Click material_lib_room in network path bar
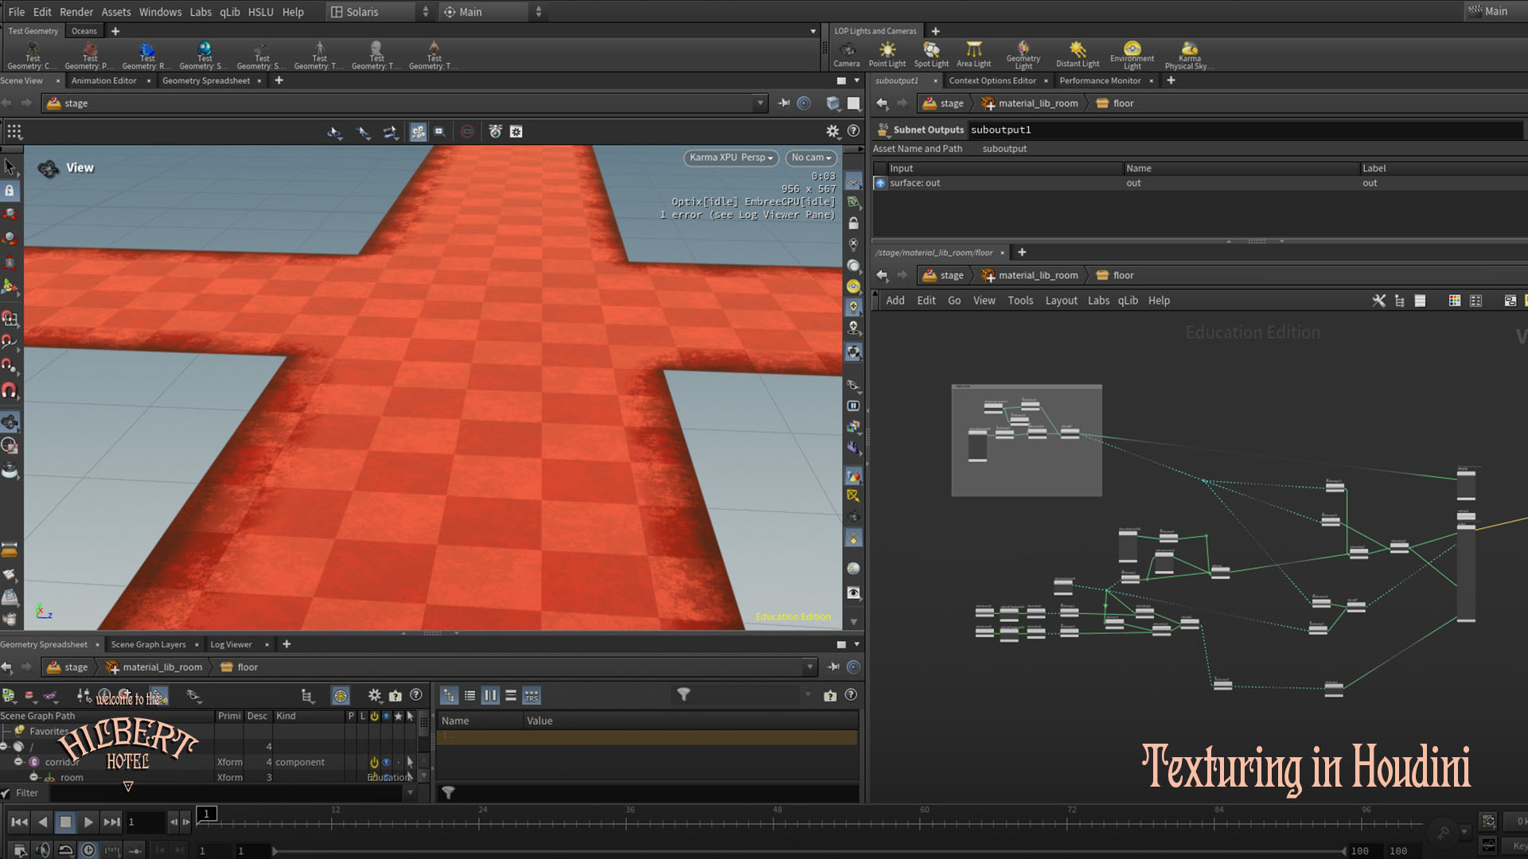 [x=1038, y=275]
